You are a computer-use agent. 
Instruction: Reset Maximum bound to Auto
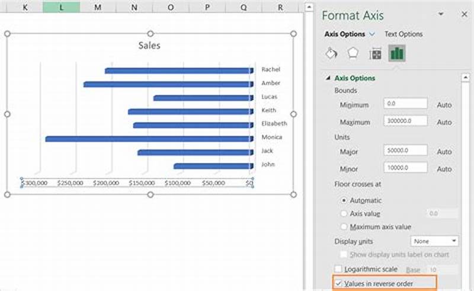click(x=444, y=122)
